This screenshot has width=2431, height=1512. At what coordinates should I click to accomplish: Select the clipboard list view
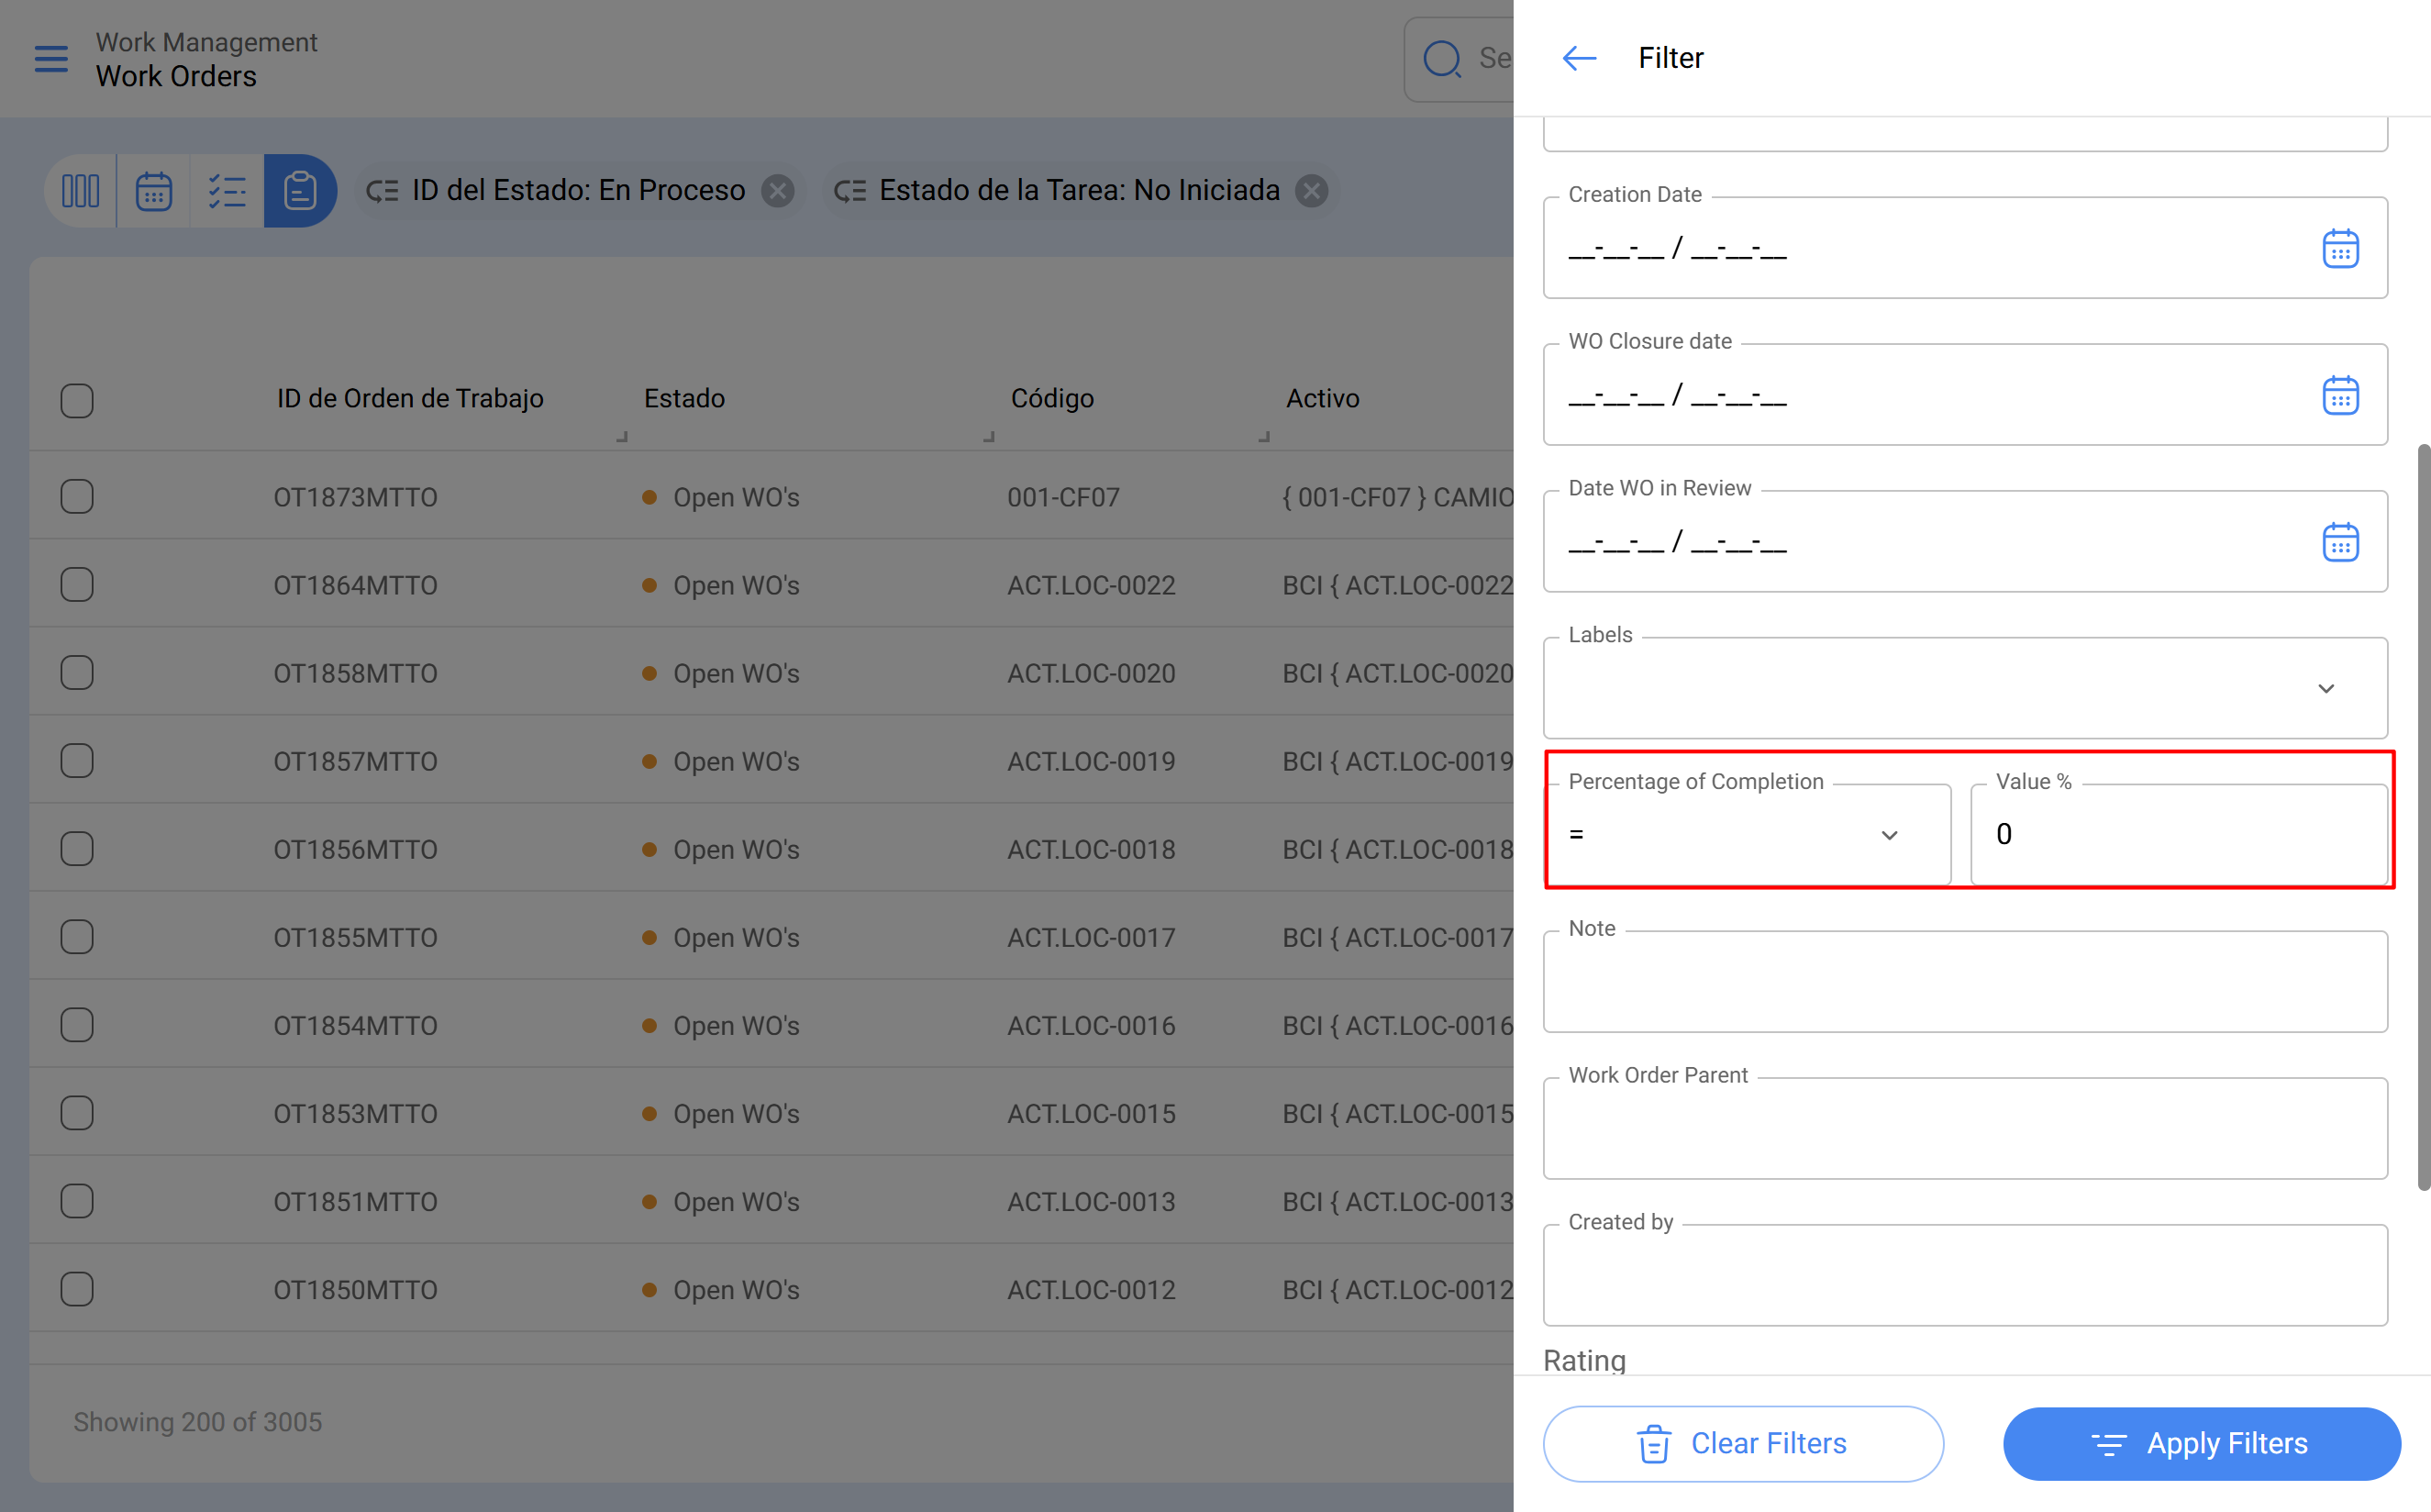click(x=300, y=191)
